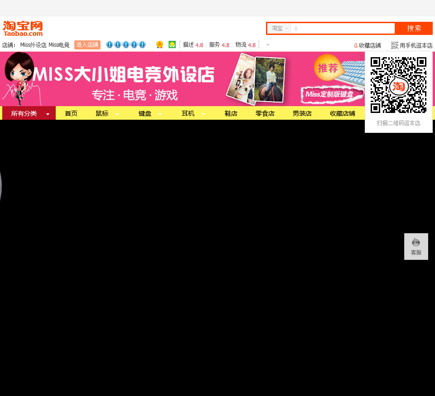Click the 推荐 orange badge
The image size is (435, 396).
tap(328, 68)
